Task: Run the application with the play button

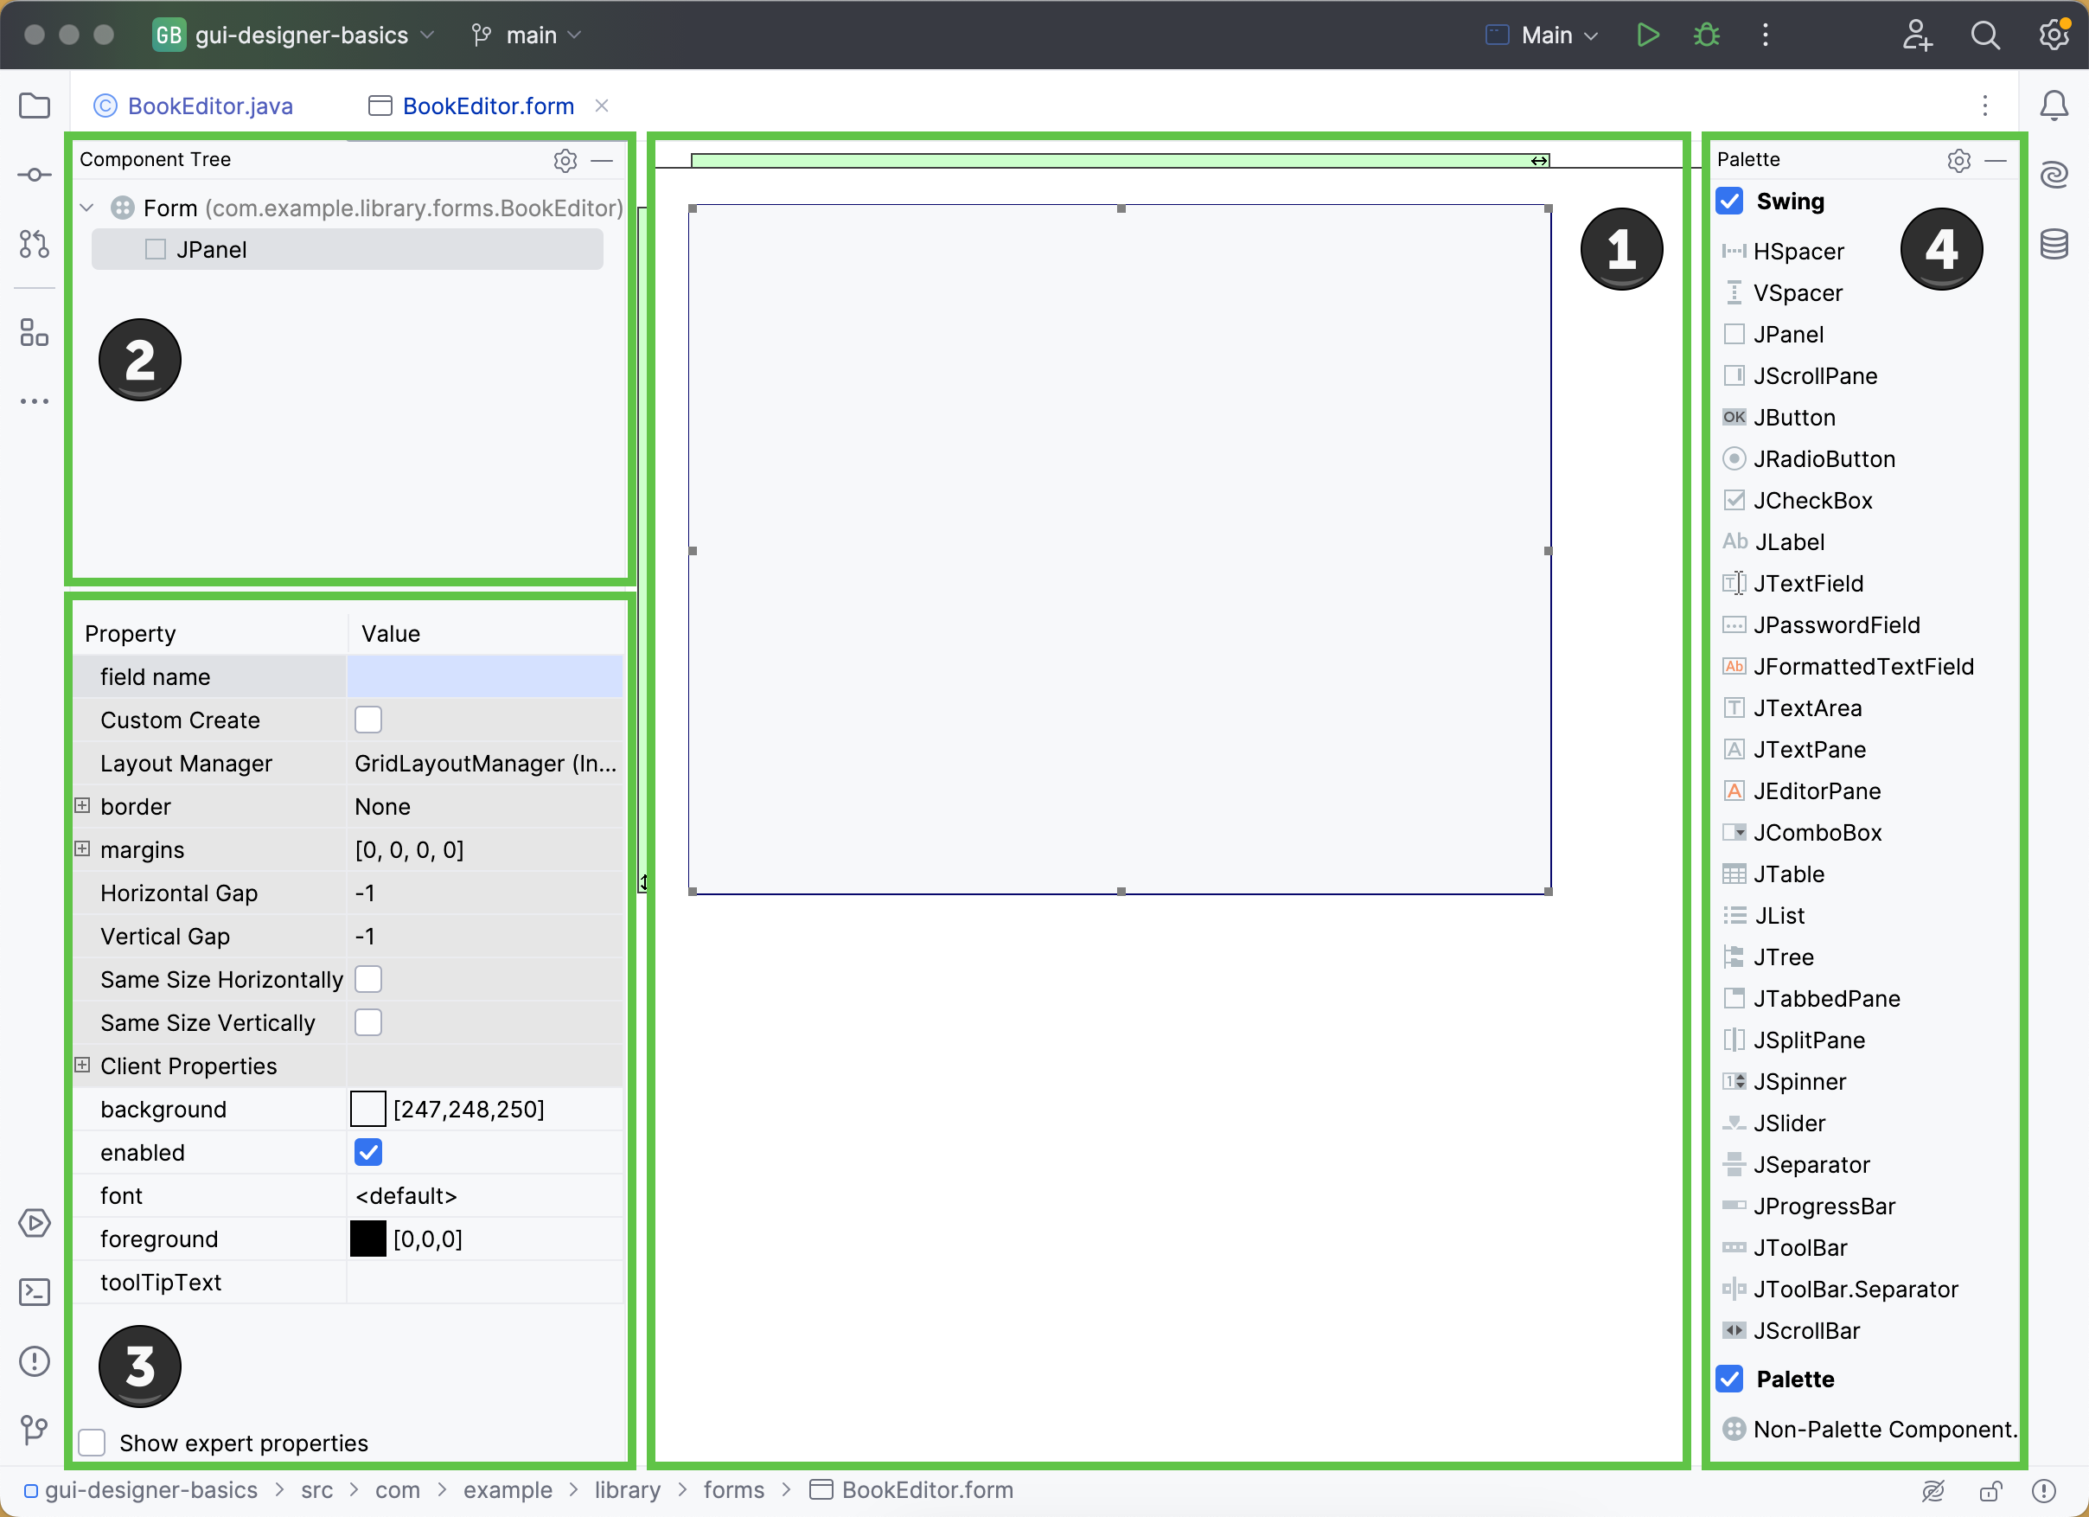Action: 1648,34
